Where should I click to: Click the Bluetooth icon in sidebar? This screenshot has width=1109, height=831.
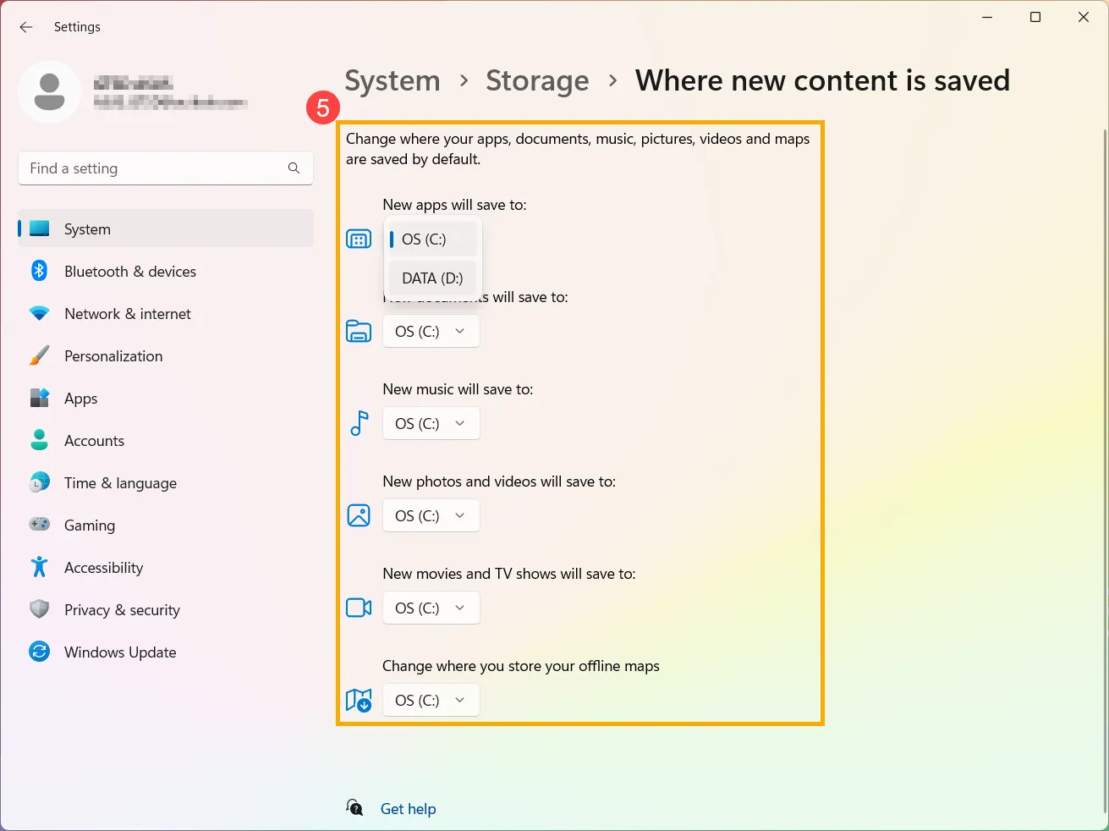40,271
